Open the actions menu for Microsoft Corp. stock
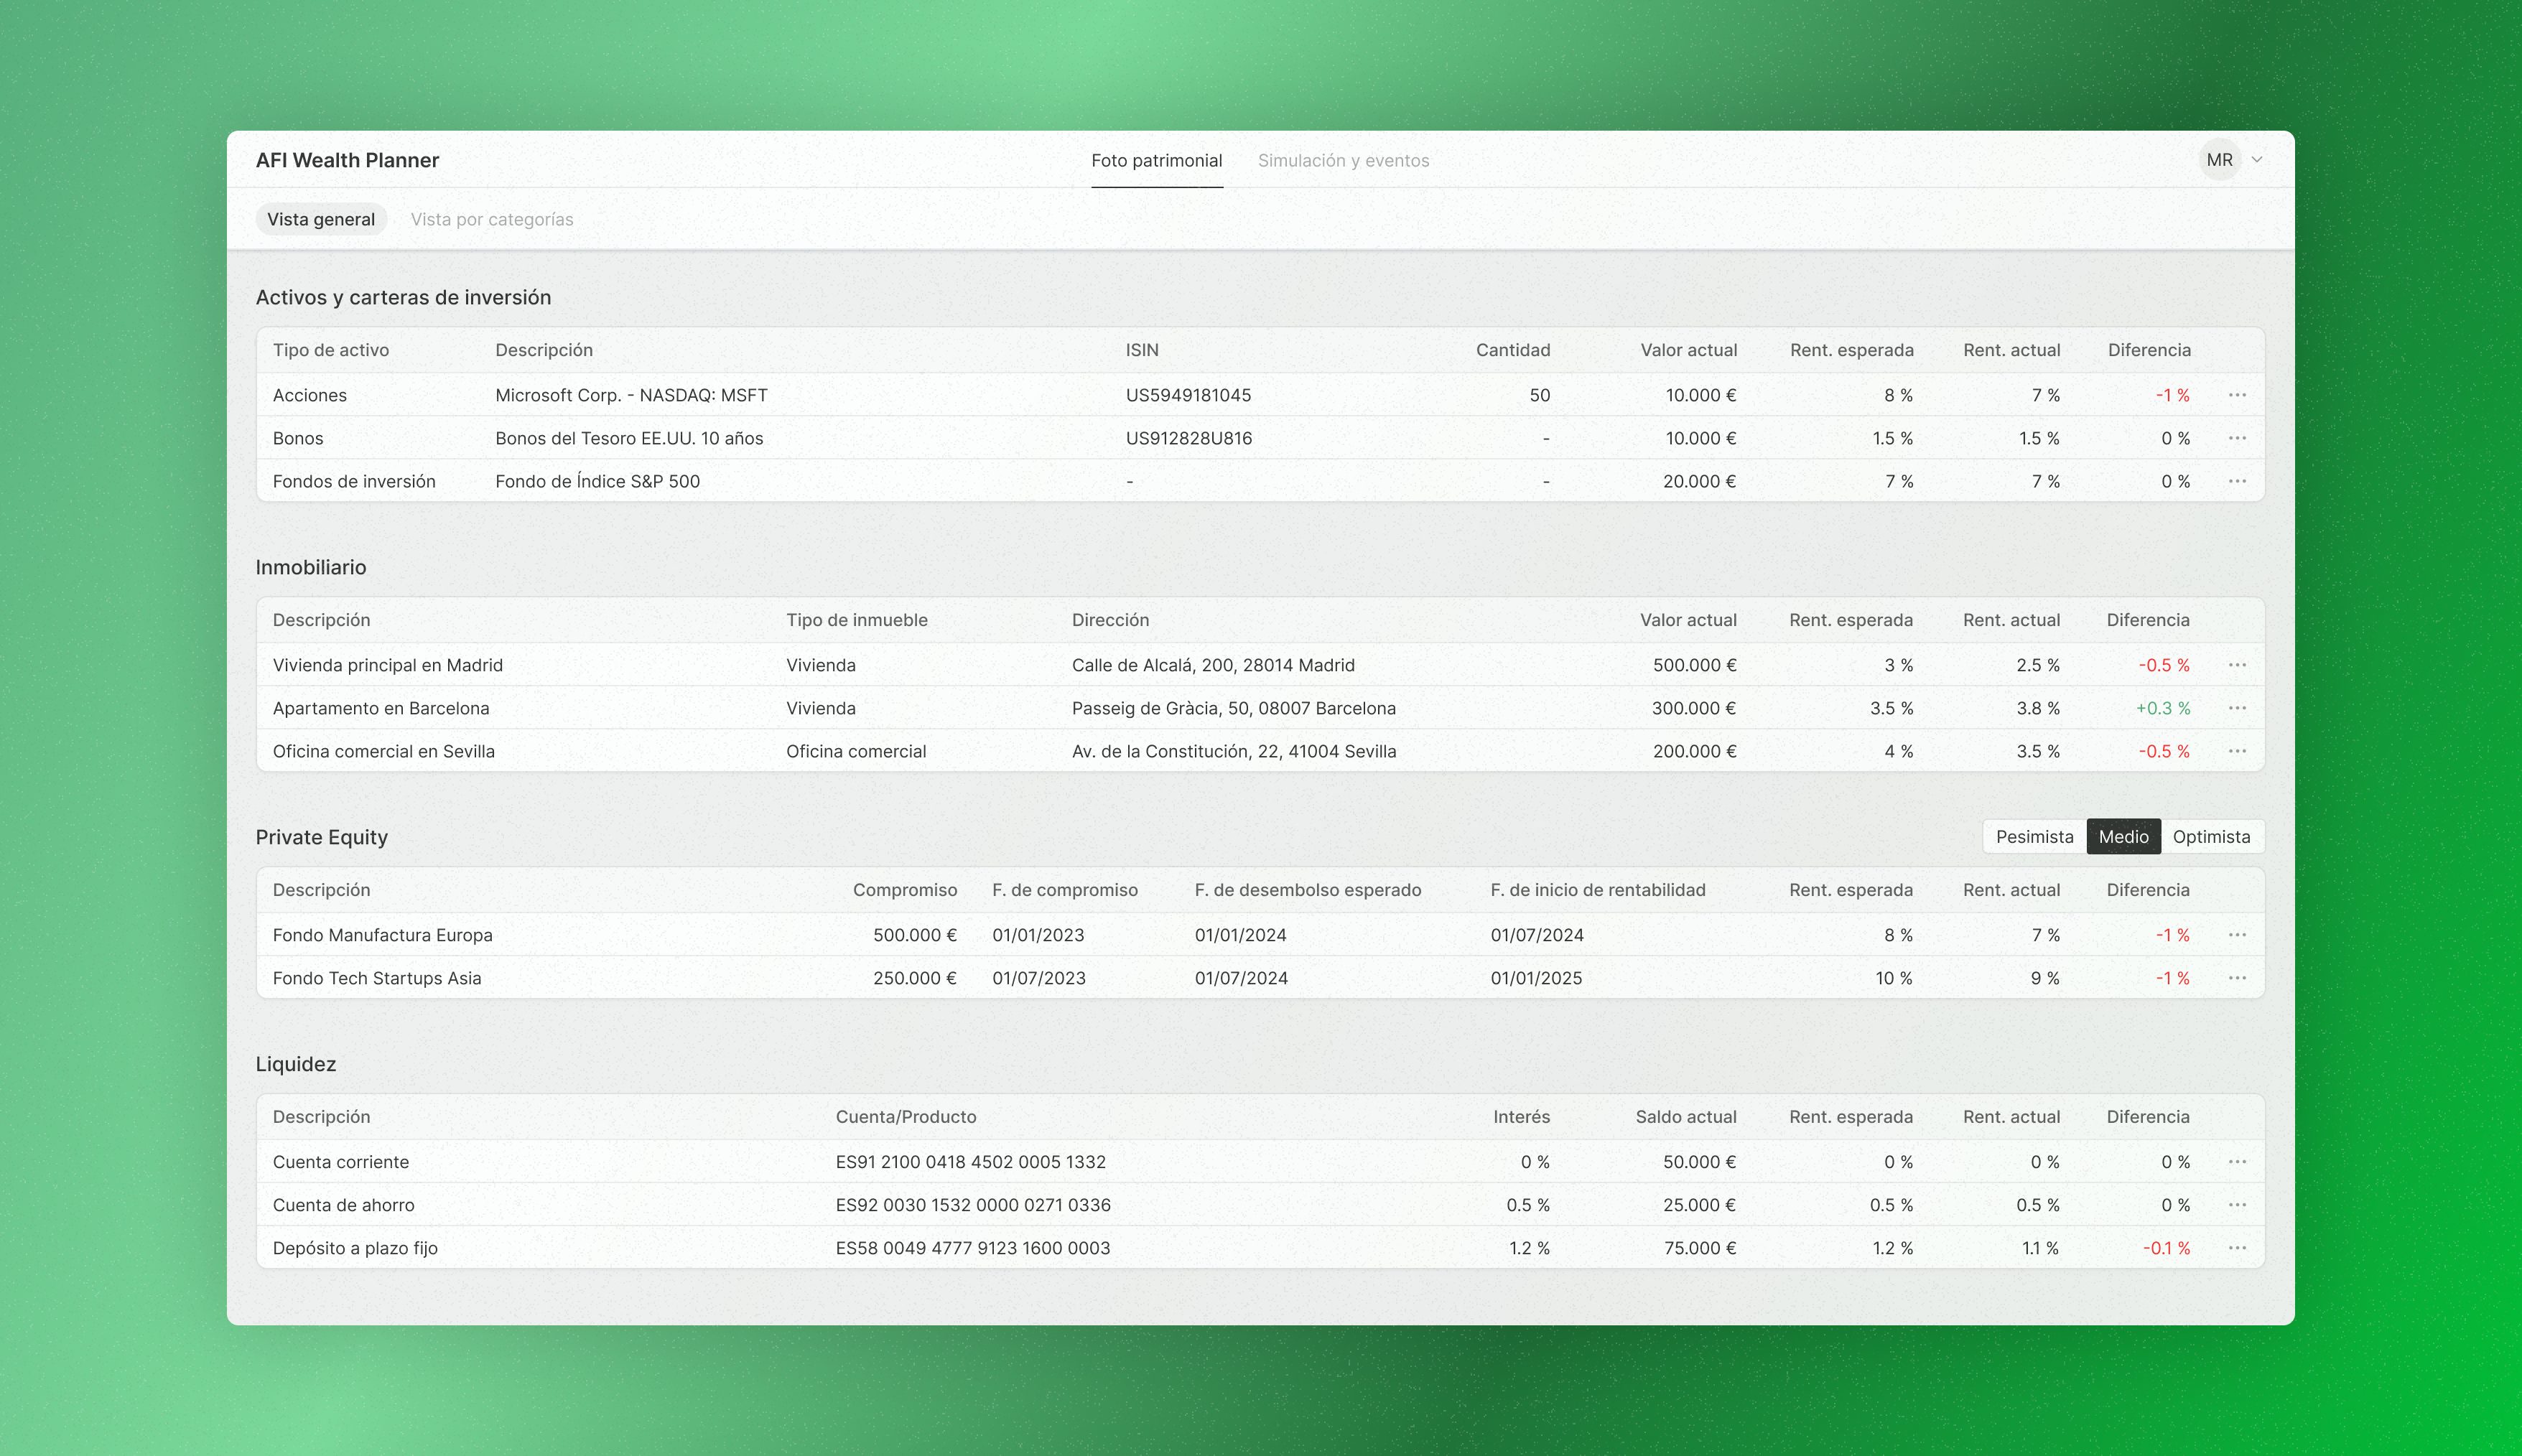 [x=2237, y=395]
